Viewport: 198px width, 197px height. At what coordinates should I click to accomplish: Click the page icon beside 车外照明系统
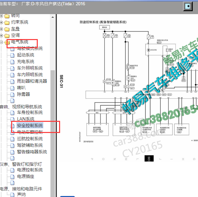[x=12, y=68]
